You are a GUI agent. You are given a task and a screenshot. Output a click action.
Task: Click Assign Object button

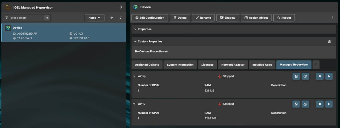click(256, 18)
